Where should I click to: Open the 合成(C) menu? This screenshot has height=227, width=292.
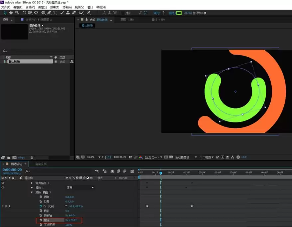pos(30,7)
